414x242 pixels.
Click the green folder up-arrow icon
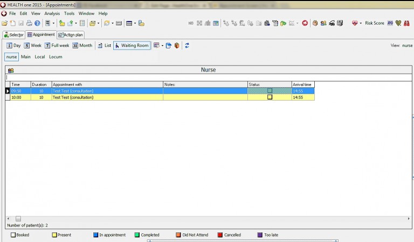(x=62, y=23)
